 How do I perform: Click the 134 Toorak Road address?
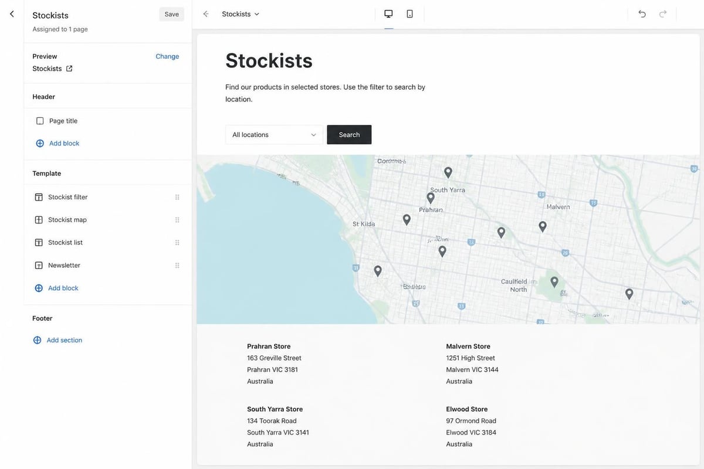point(272,421)
